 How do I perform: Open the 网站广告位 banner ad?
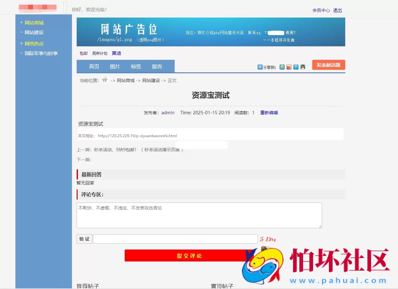click(210, 32)
